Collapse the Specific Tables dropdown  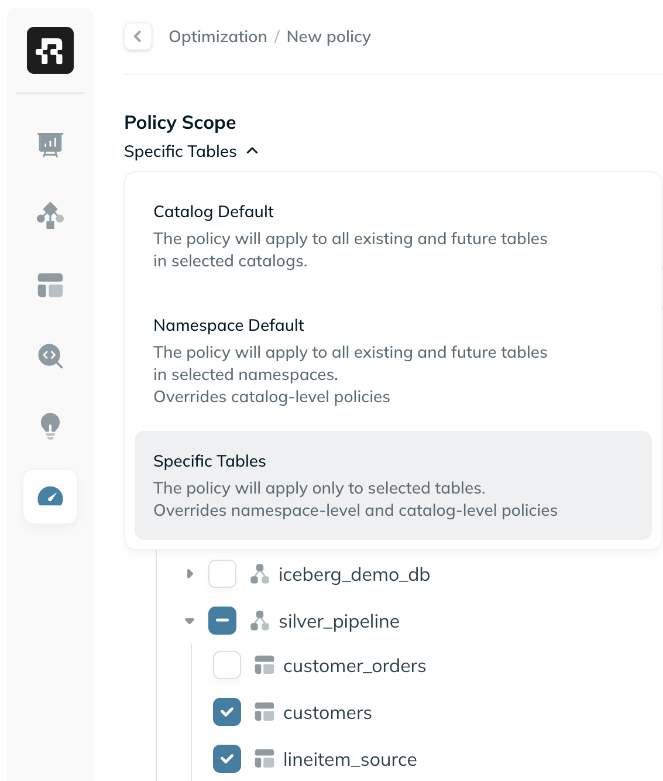252,151
